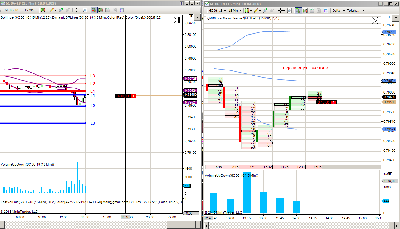Click the 14:15 time marker on left time axis

point(125,217)
